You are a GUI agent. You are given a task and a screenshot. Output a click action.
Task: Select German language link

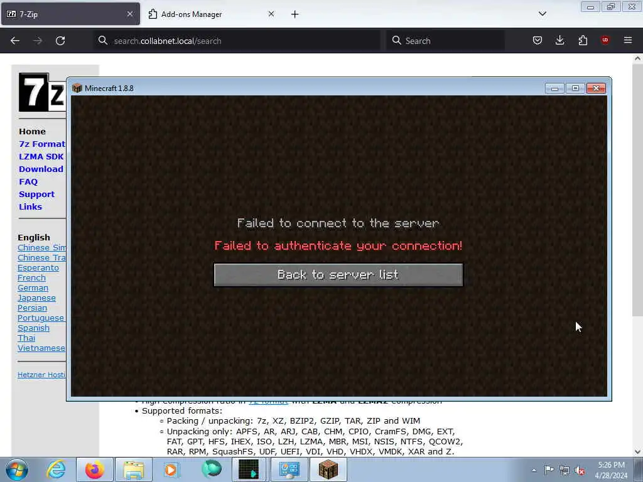[x=33, y=287]
